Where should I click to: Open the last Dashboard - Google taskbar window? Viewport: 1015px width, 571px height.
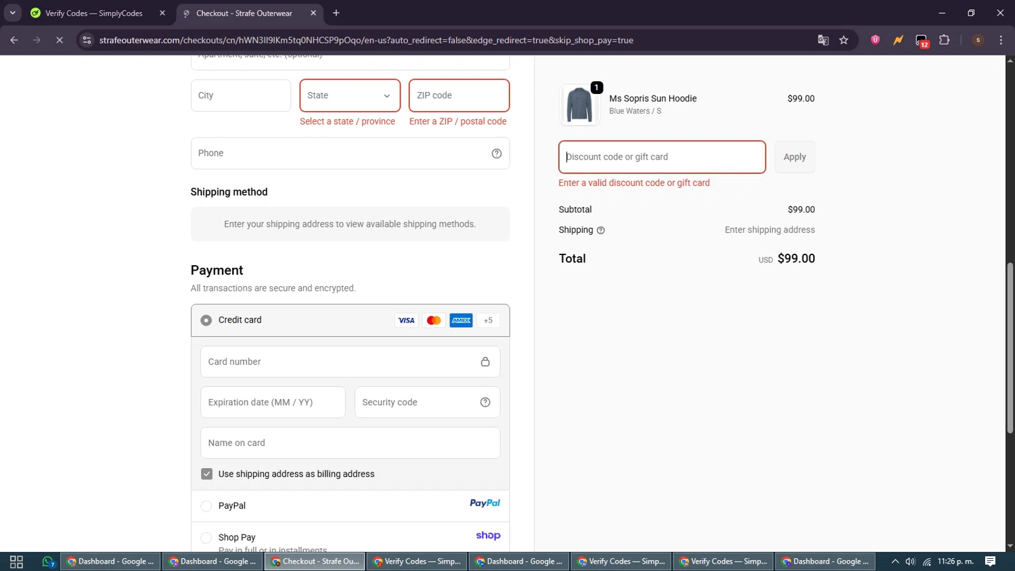tap(826, 562)
